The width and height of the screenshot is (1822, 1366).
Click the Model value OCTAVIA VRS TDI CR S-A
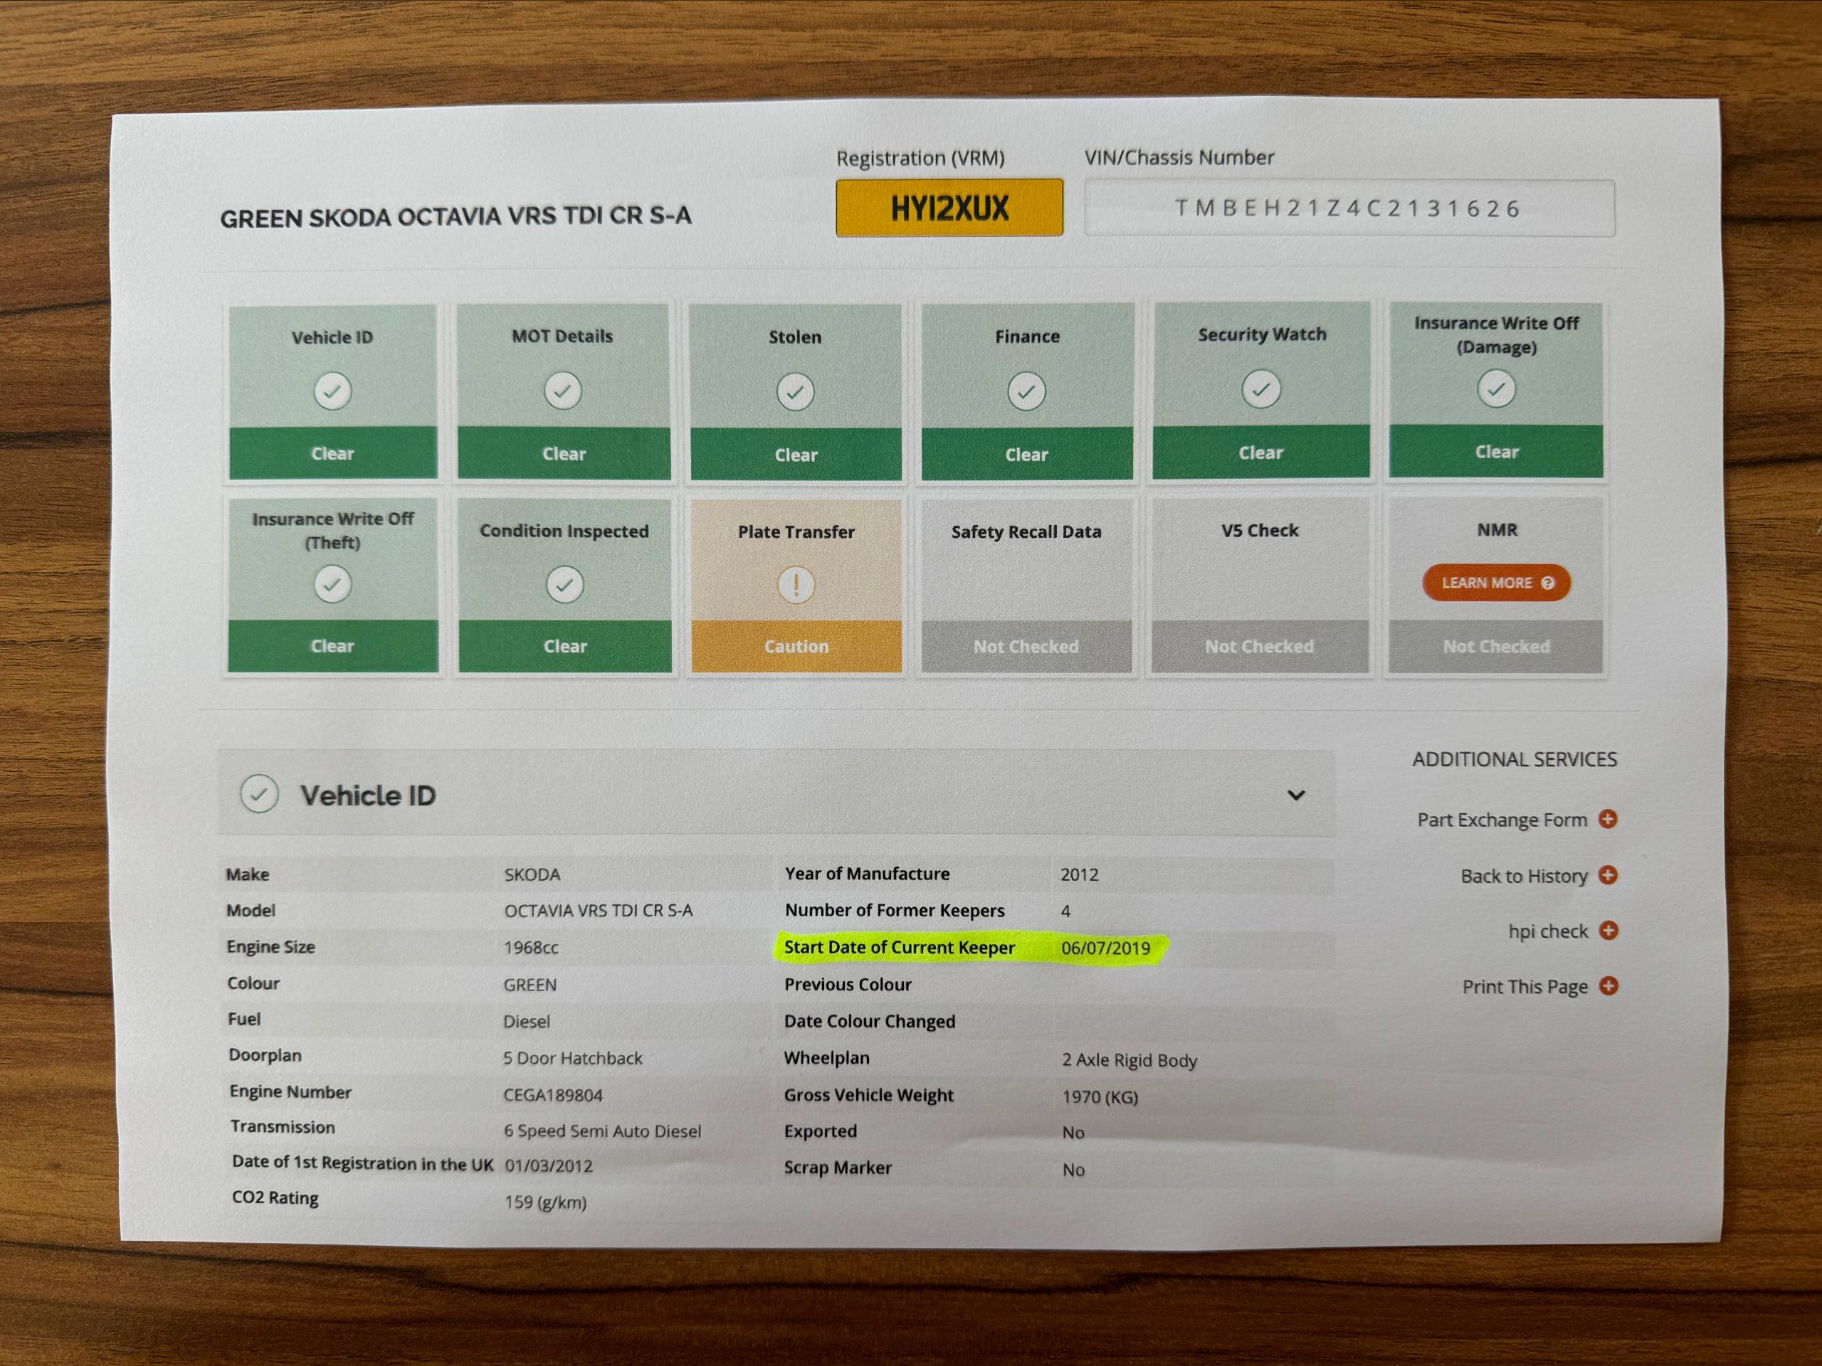(598, 911)
